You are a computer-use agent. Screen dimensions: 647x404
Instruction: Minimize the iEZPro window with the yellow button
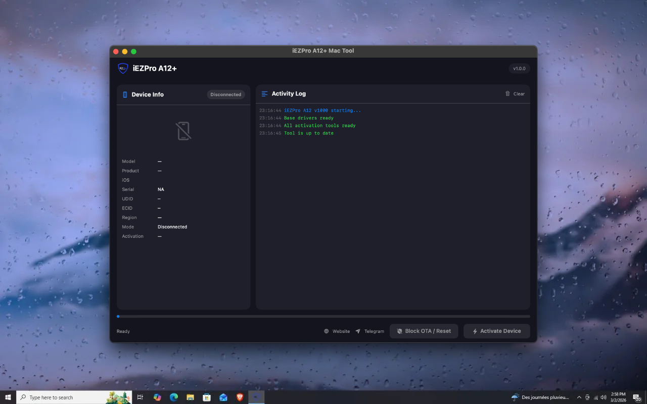pos(125,52)
